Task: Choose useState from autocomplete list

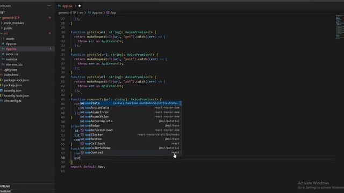Action: click(x=131, y=103)
